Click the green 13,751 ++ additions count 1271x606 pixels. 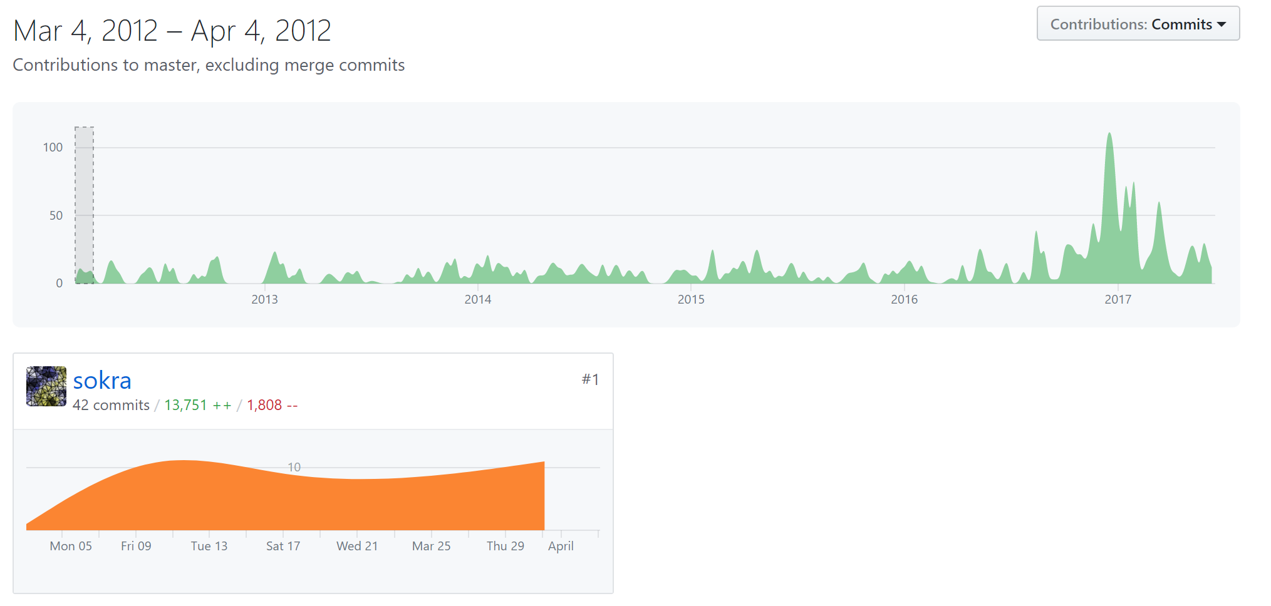(197, 405)
